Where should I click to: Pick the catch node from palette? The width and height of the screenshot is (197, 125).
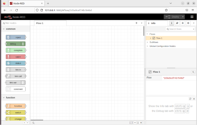coord(16,57)
